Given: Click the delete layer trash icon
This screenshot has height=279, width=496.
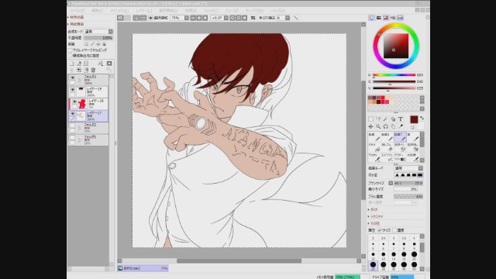Looking at the screenshot, I should click(93, 70).
